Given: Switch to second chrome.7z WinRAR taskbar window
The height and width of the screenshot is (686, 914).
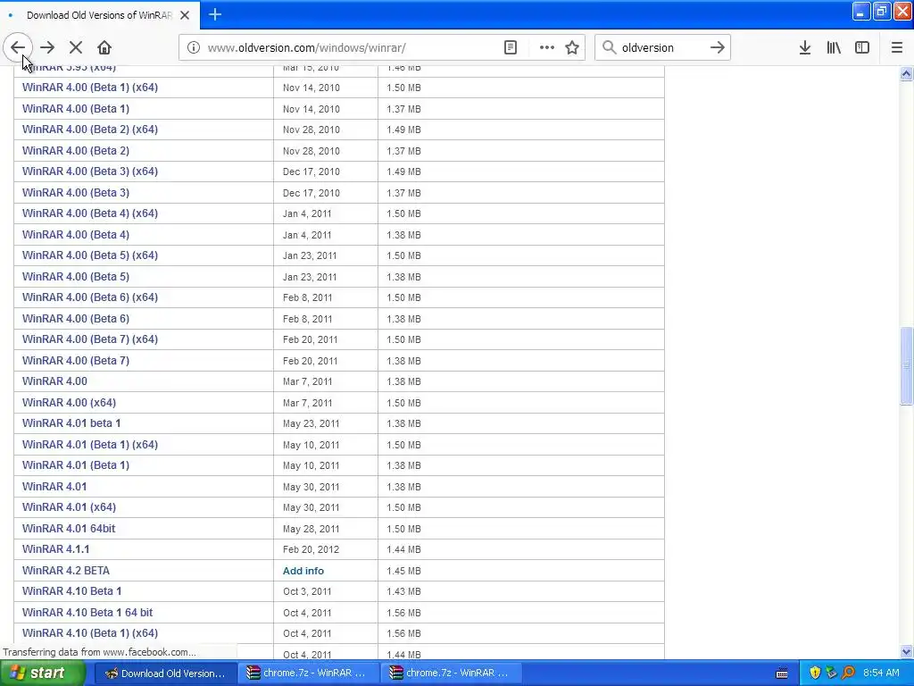Looking at the screenshot, I should 451,673.
